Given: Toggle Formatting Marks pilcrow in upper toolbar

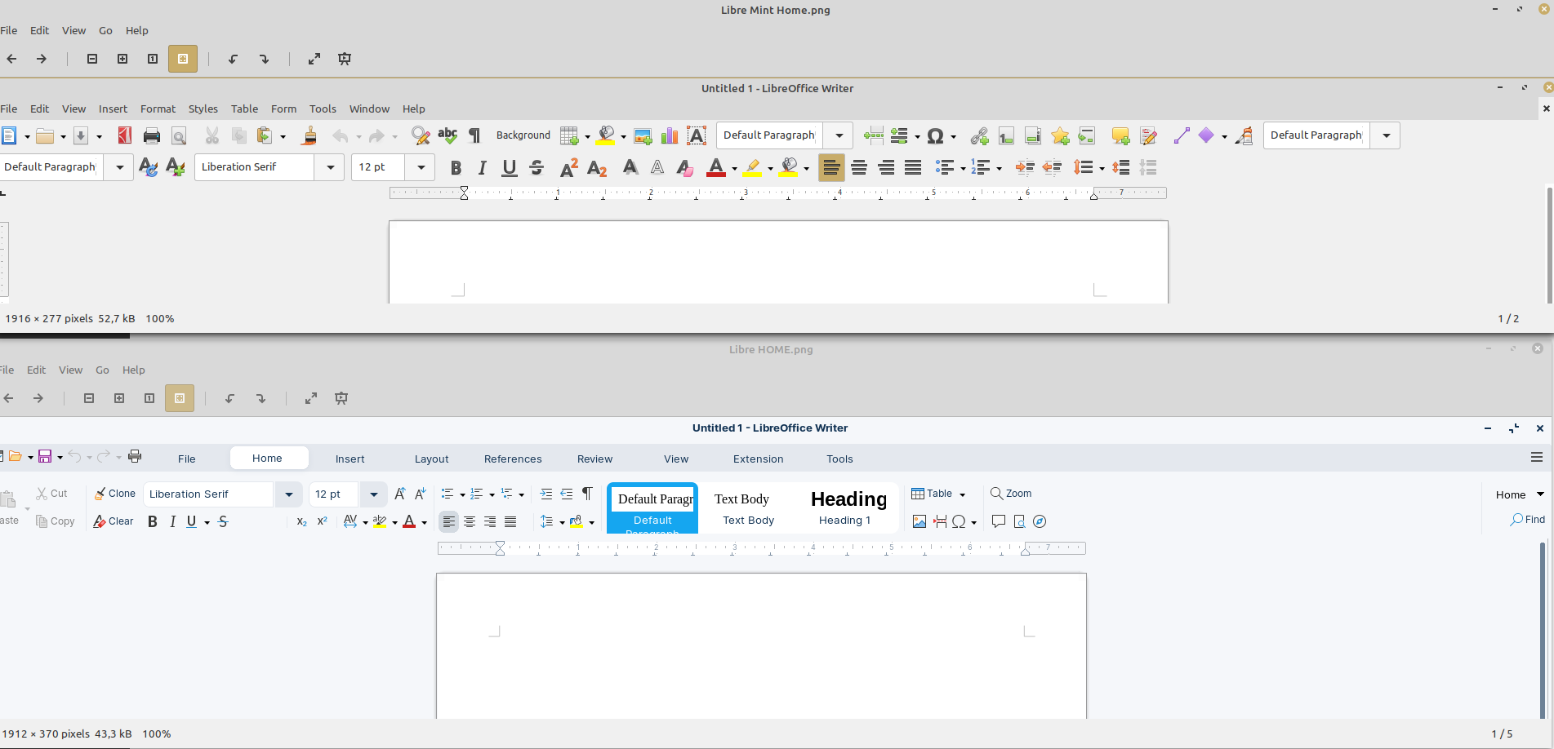Looking at the screenshot, I should (474, 135).
